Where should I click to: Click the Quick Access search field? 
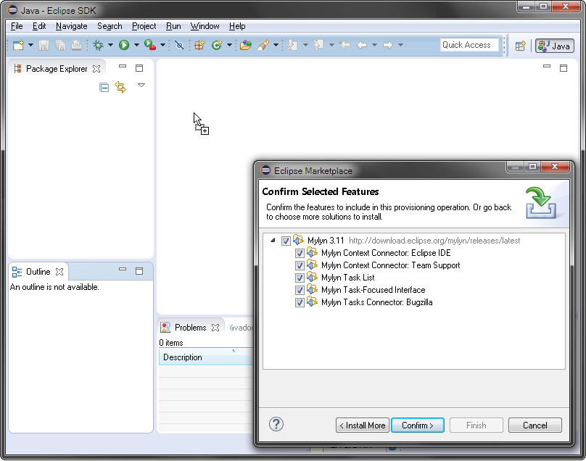(469, 45)
